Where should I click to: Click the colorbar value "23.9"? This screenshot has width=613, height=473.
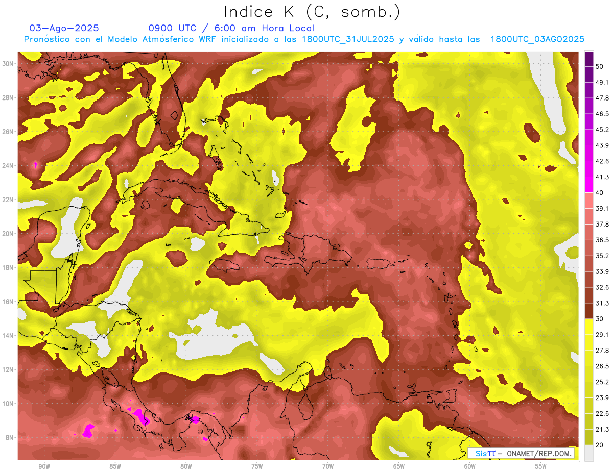click(x=602, y=398)
